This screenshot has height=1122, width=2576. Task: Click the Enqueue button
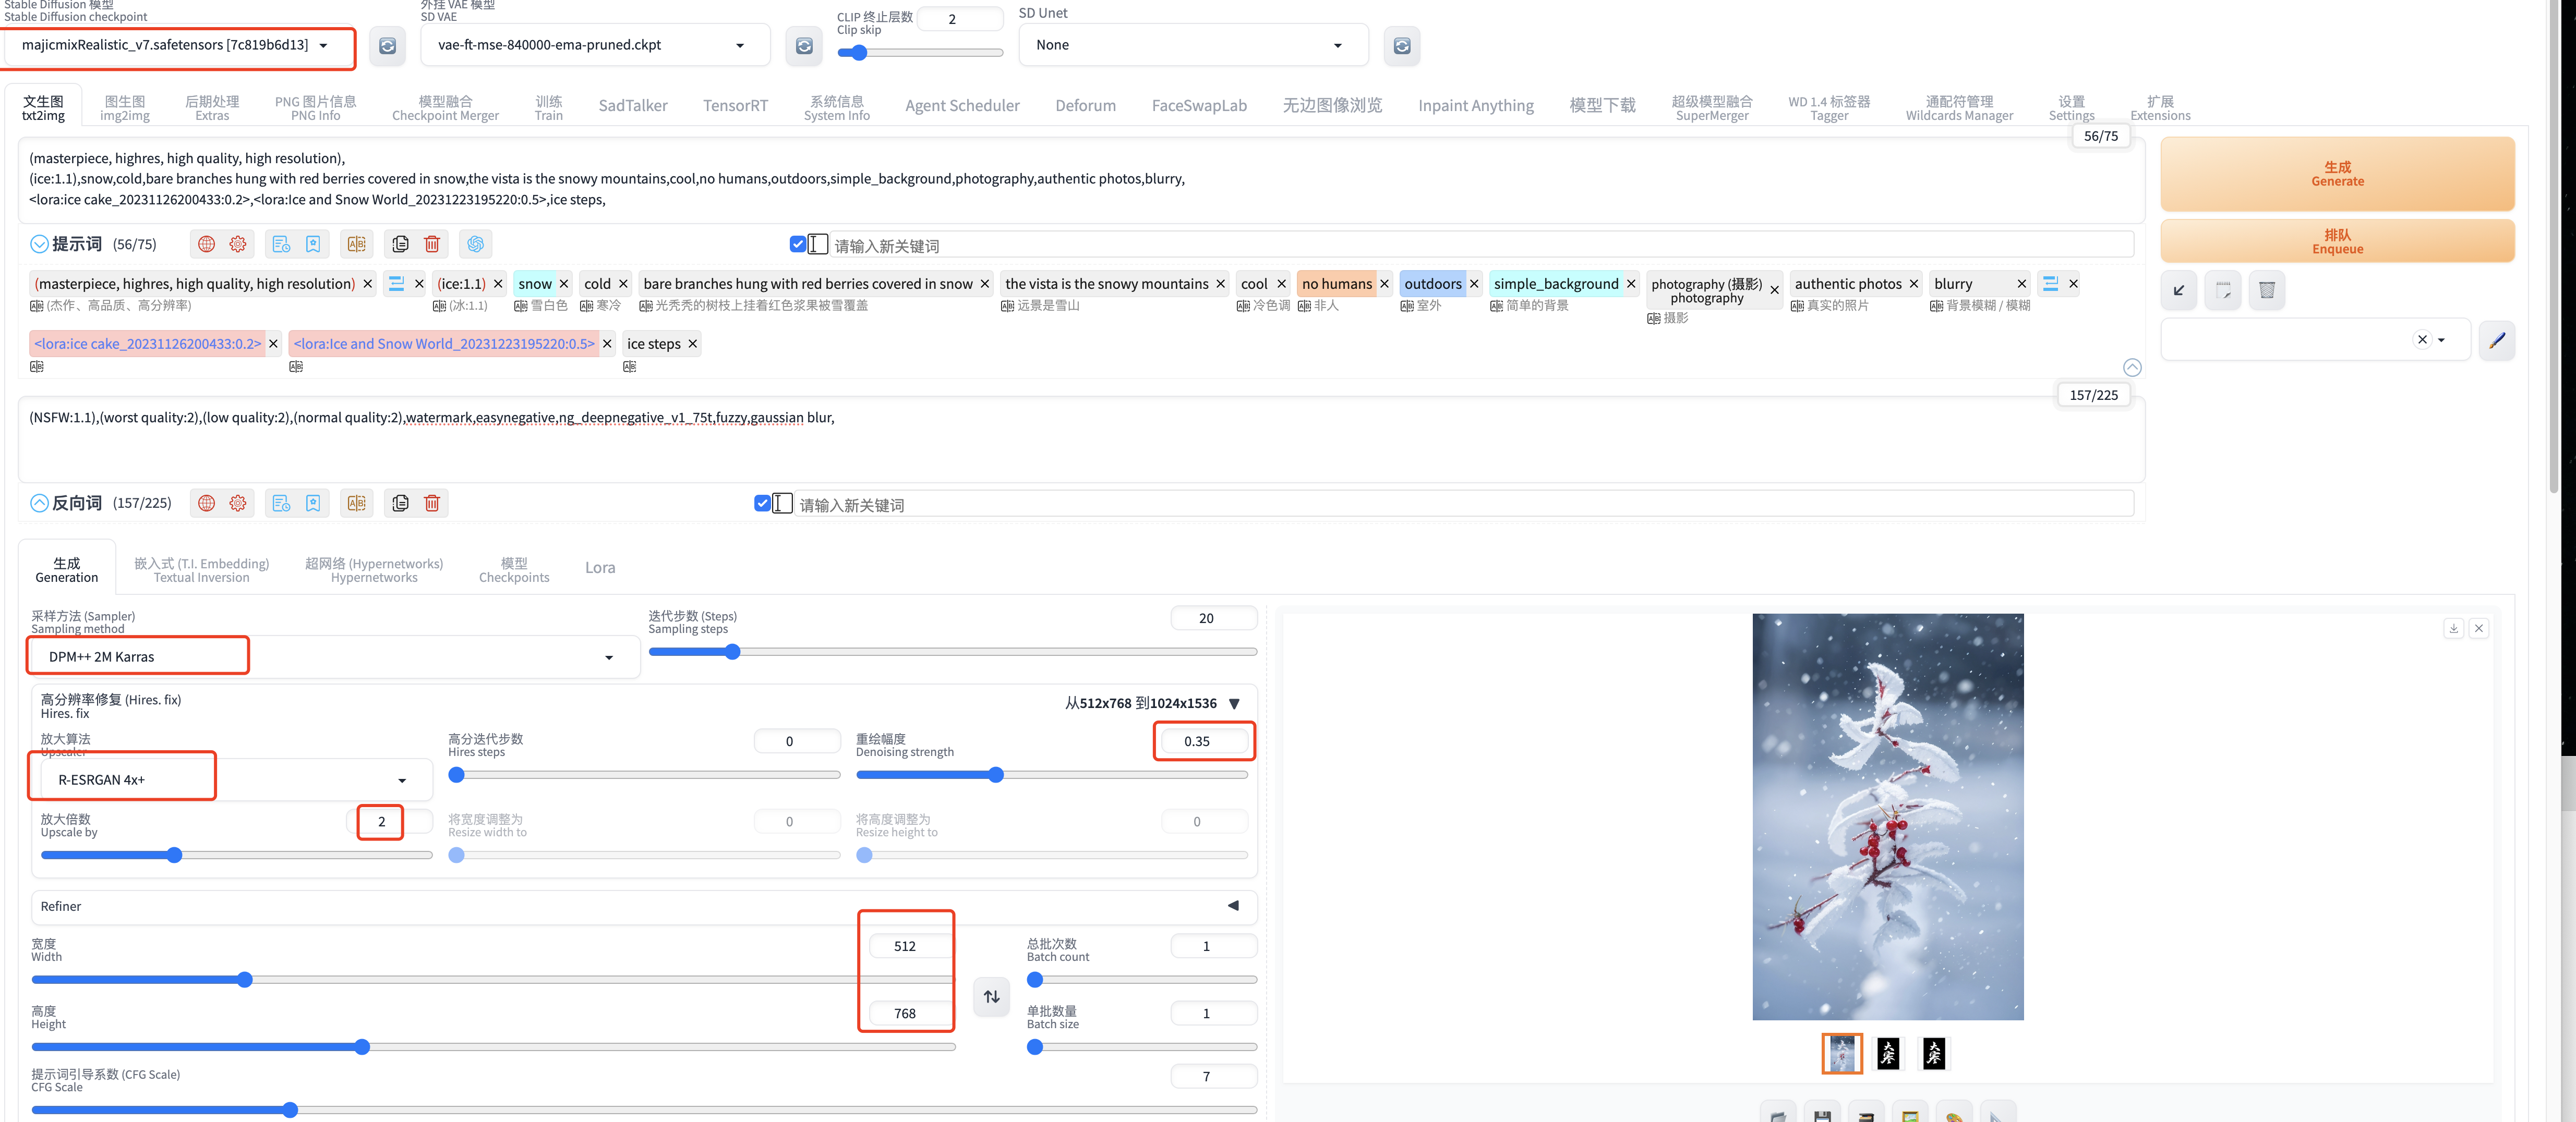click(x=2337, y=242)
